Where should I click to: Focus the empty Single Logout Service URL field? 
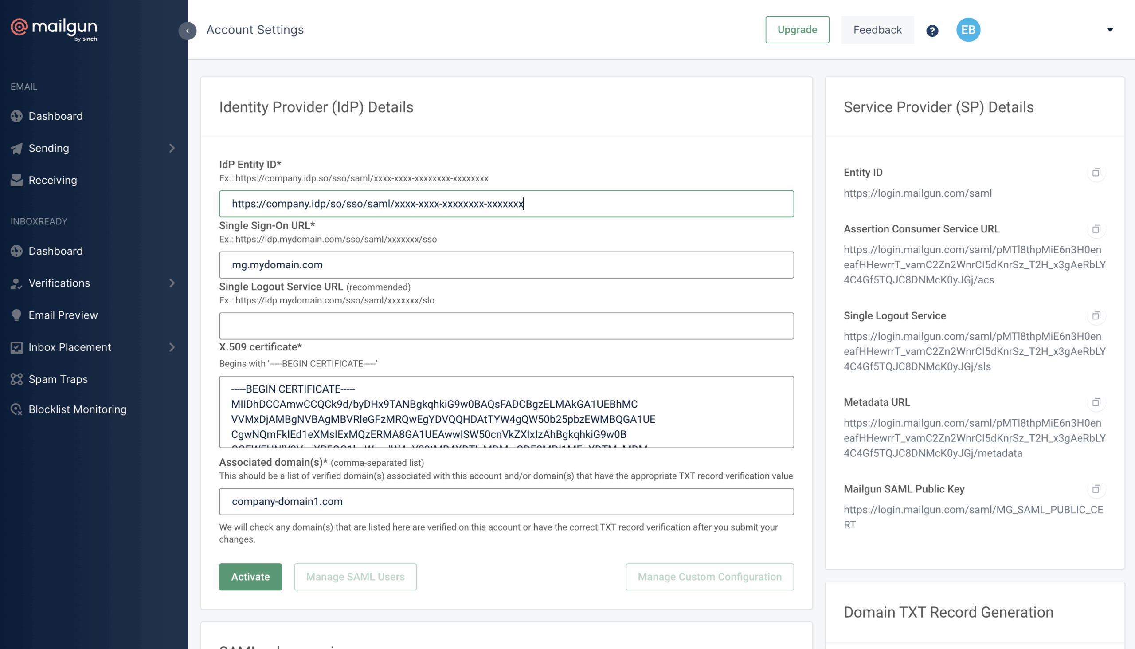tap(506, 326)
